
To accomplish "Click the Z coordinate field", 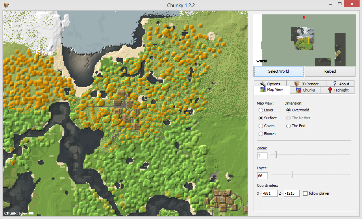I will pyautogui.click(x=291, y=193).
